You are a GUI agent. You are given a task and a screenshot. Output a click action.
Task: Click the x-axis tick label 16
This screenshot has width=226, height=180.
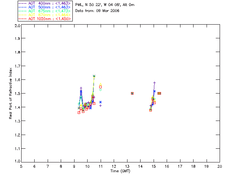(167, 166)
